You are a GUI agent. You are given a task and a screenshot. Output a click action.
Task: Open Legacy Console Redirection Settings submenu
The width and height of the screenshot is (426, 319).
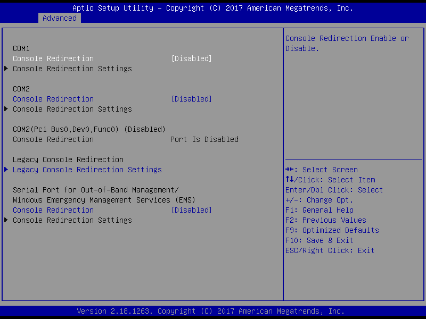87,170
